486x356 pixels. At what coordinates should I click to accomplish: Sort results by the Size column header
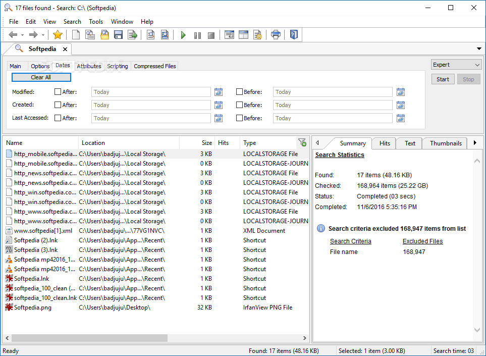[197, 142]
